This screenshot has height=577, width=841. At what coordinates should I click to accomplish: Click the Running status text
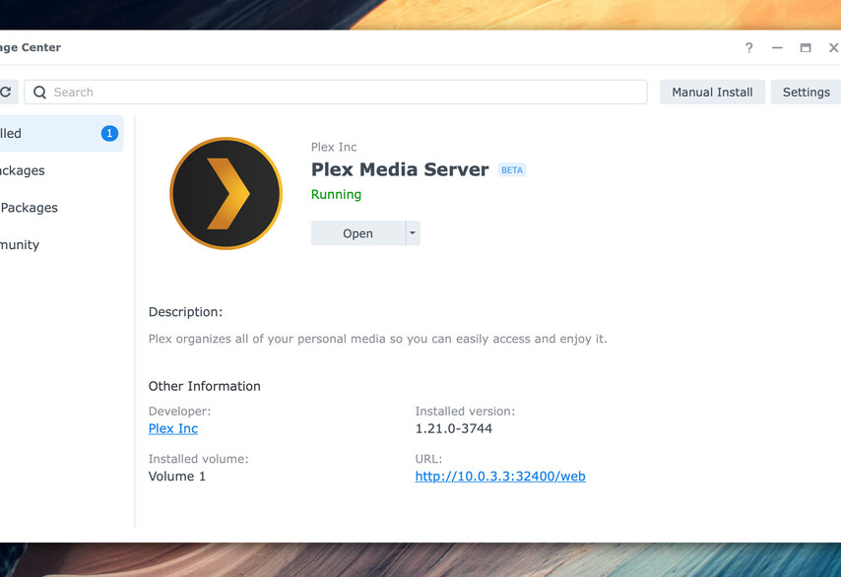(336, 195)
